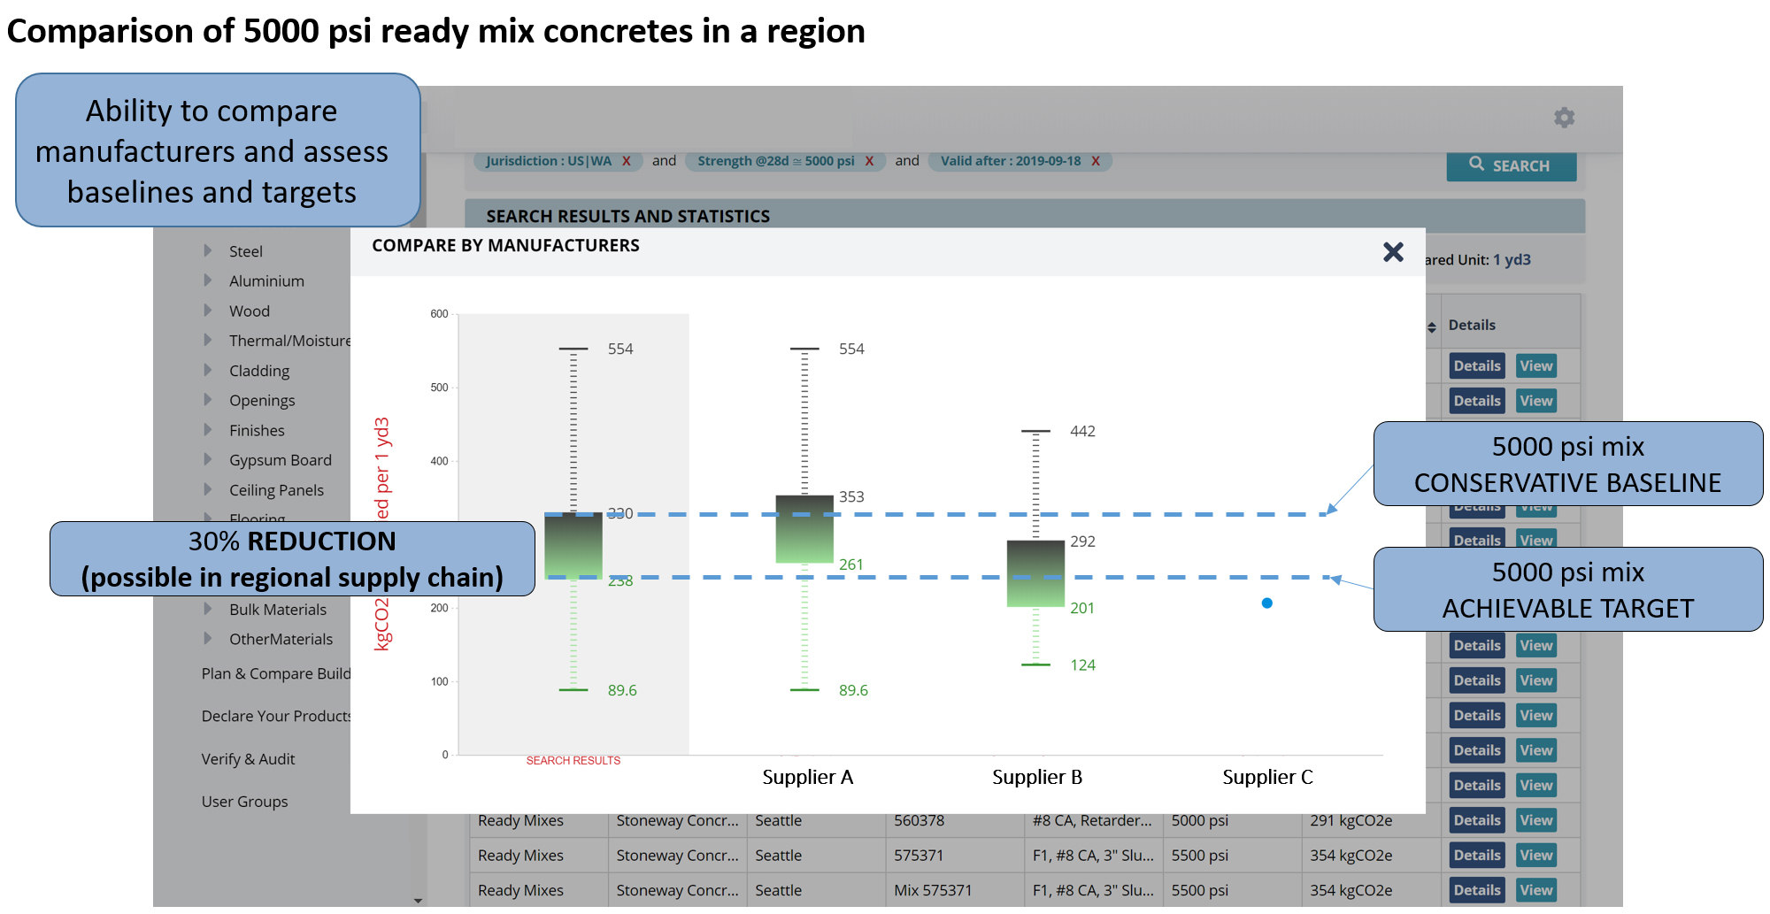Screen dimensions: 1770x914
Task: Open the settings gear icon
Action: click(x=1564, y=118)
